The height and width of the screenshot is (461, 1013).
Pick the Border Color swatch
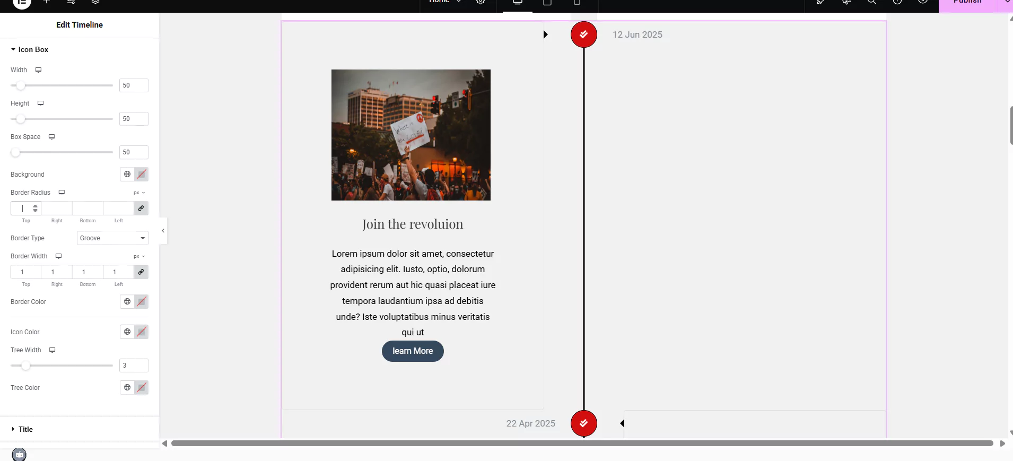click(x=142, y=301)
